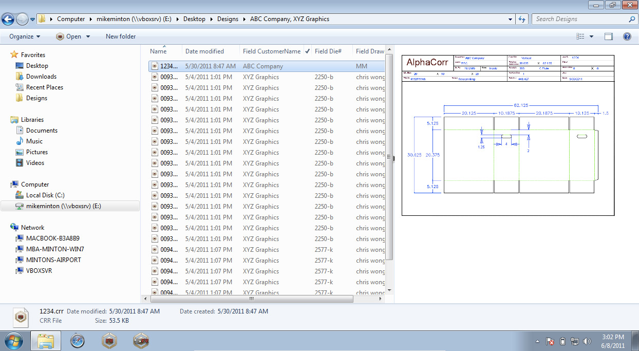
Task: Open the recent pages dropdown arrow
Action: (32, 20)
